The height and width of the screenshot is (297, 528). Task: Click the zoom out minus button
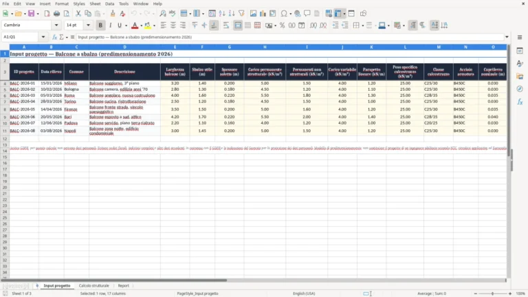pyautogui.click(x=475, y=294)
